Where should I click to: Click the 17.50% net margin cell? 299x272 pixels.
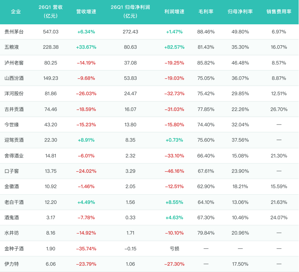[x=240, y=264]
